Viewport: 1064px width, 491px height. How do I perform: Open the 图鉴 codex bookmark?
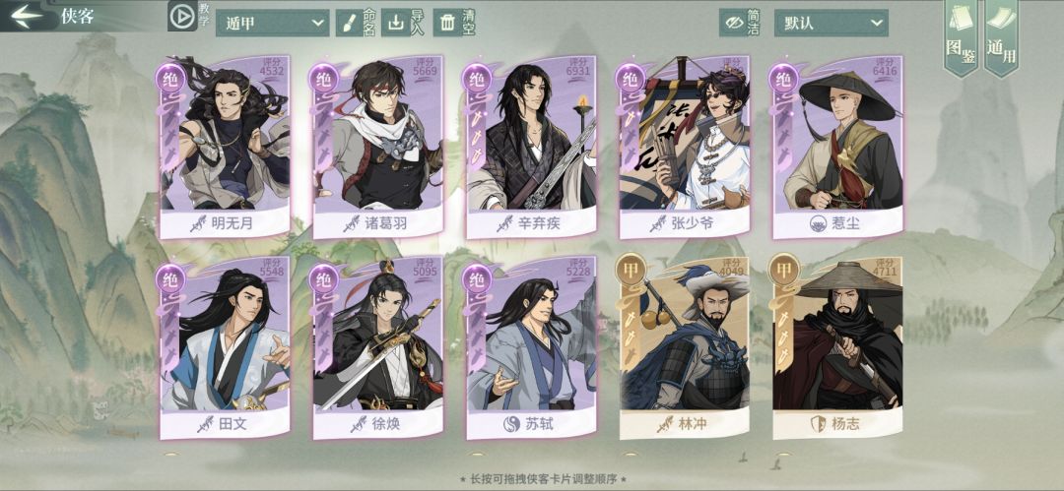961,37
